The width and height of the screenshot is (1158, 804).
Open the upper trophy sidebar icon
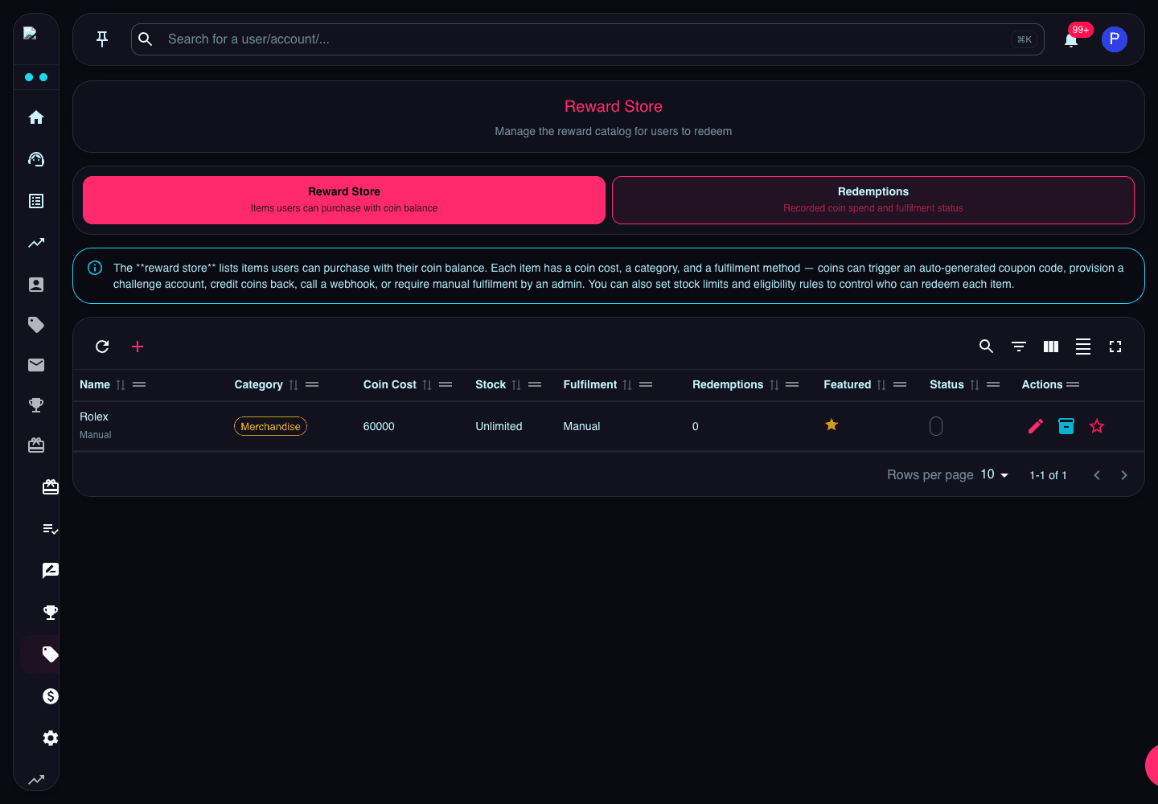36,405
